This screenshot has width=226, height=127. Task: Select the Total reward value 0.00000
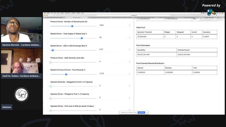197,72
